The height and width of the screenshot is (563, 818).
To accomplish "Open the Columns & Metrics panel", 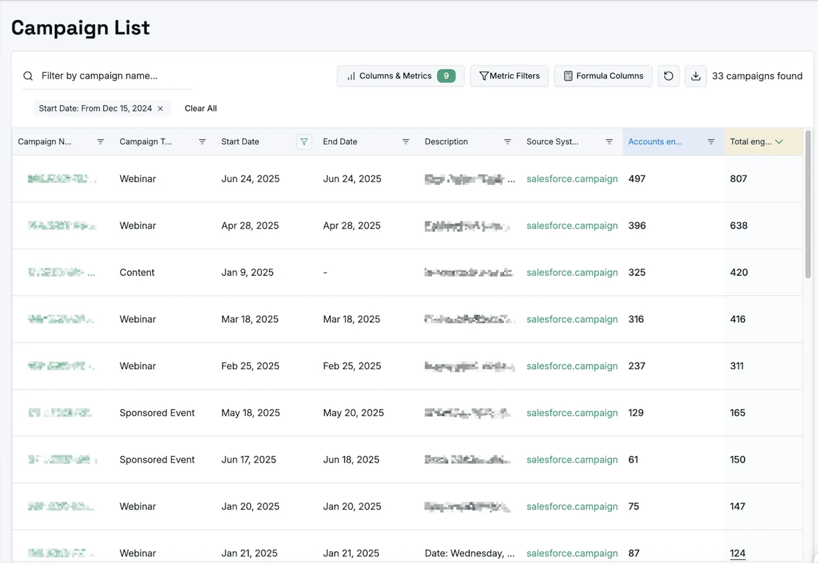I will click(400, 76).
